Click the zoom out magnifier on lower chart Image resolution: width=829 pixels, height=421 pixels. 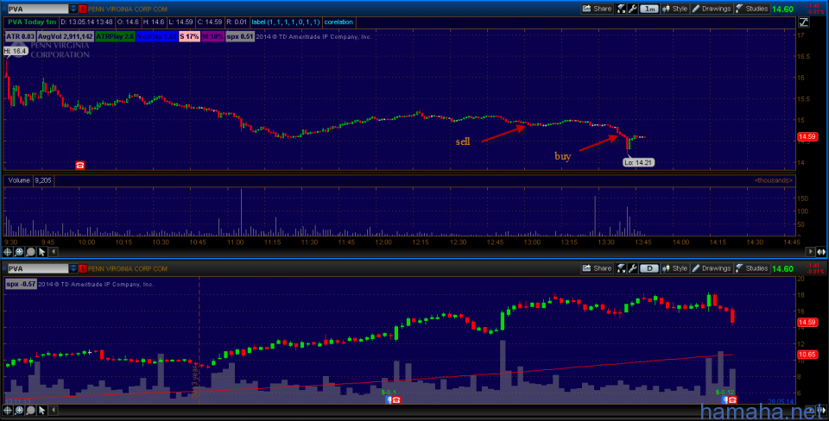point(31,411)
